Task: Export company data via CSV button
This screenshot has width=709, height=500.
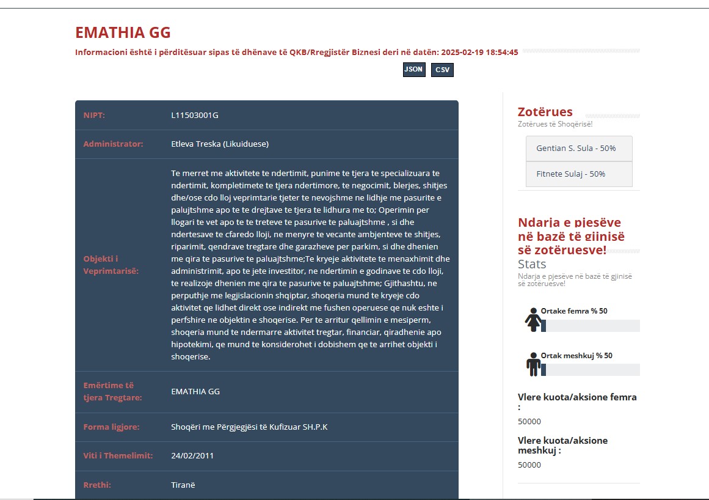Action: coord(442,70)
